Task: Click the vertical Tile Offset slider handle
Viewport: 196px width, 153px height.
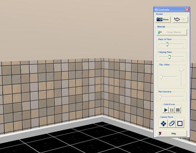Action: (181, 70)
